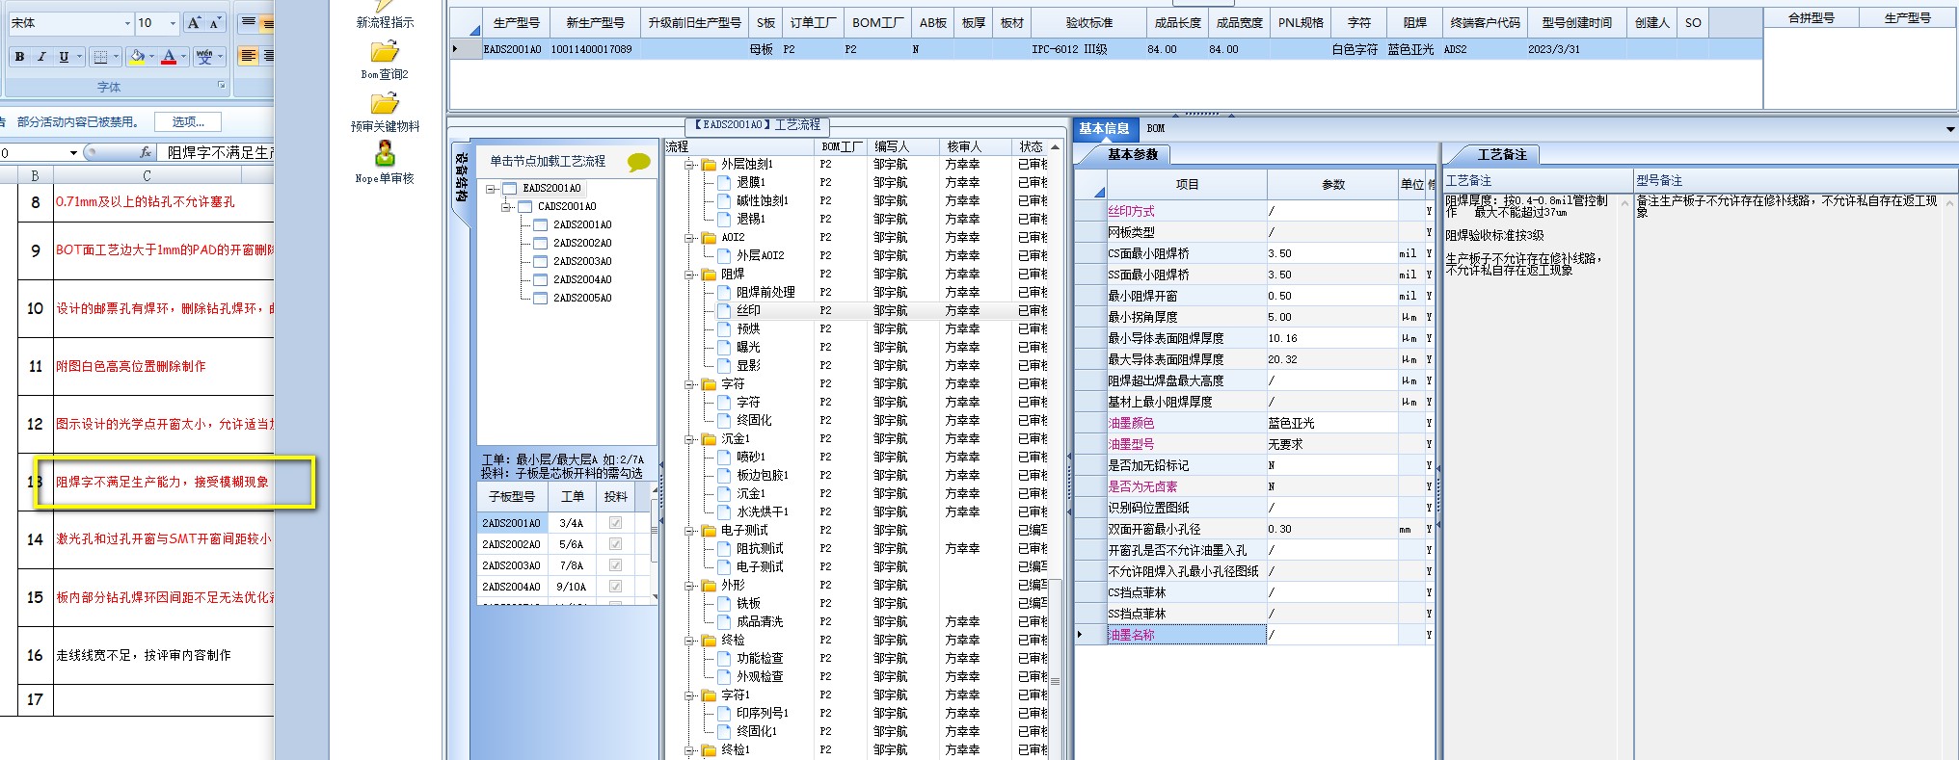Click the 退膜1 process step icon

click(725, 183)
